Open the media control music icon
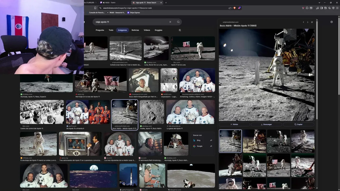This screenshot has height=191, width=340. pos(317,8)
